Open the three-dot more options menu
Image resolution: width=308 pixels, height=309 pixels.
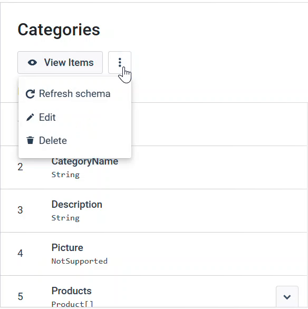(120, 62)
